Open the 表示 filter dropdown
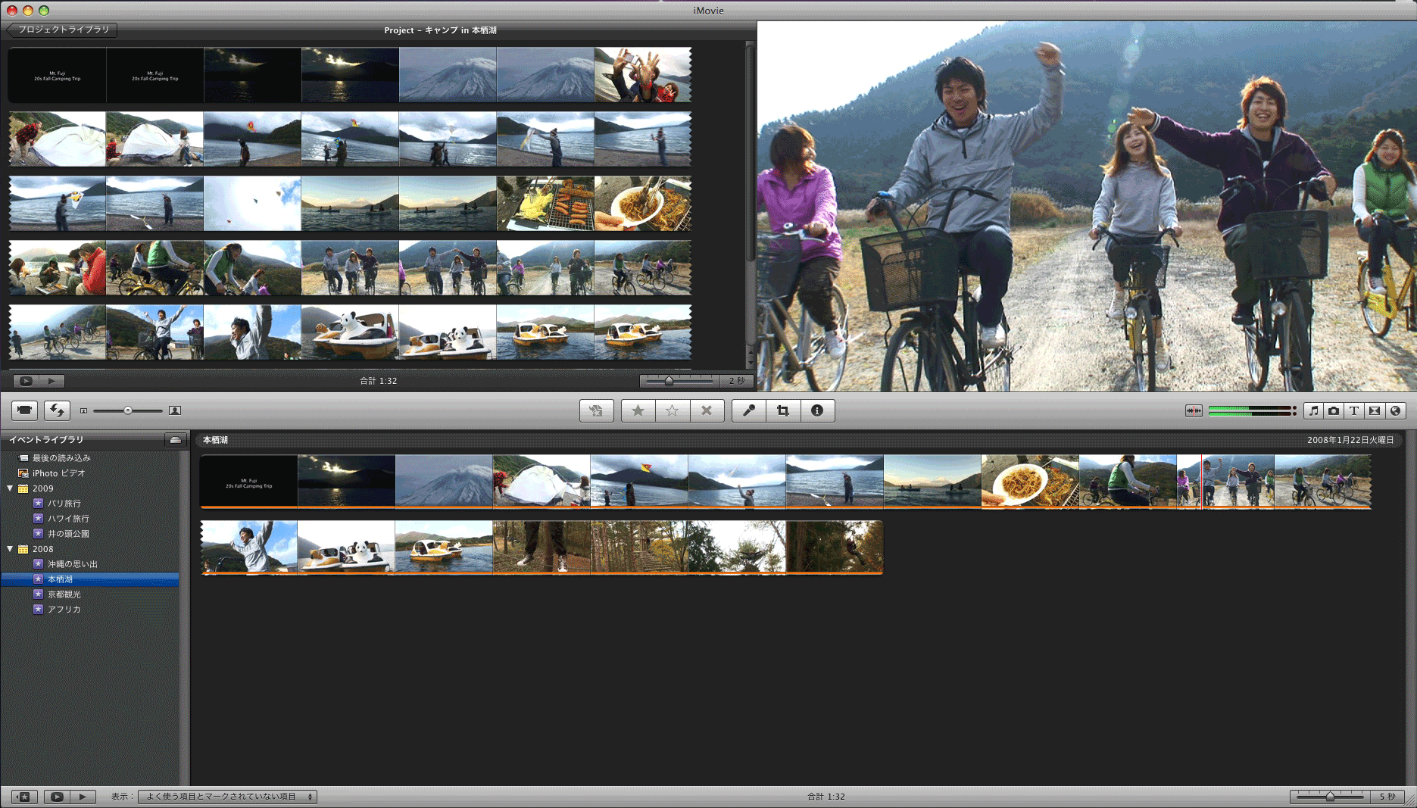Viewport: 1417px width, 808px height. (227, 797)
